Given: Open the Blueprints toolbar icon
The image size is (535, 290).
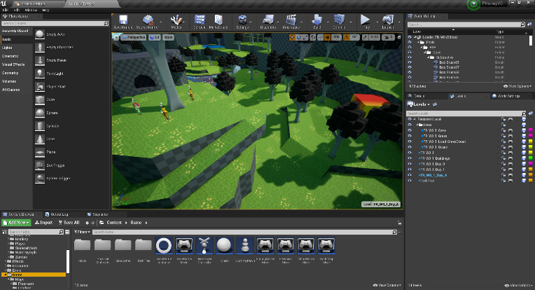Looking at the screenshot, I should click(267, 20).
